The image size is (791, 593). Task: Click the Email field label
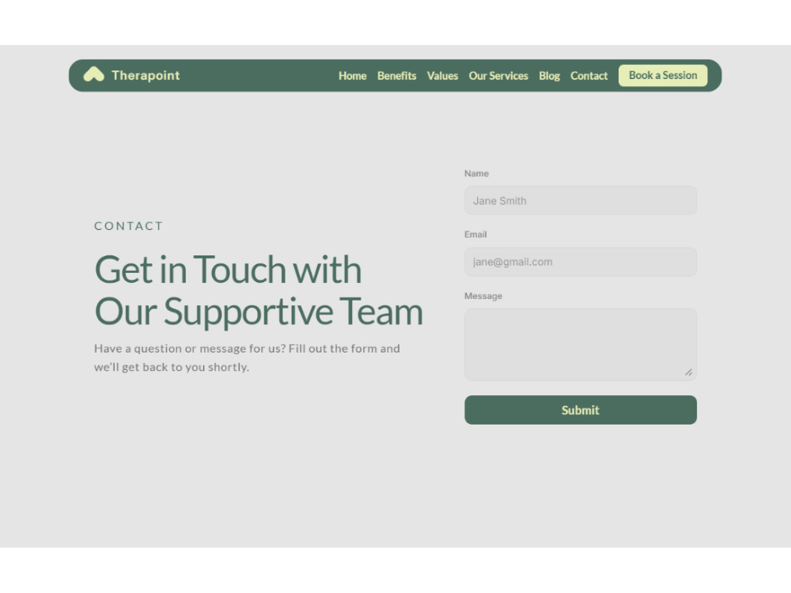click(475, 235)
